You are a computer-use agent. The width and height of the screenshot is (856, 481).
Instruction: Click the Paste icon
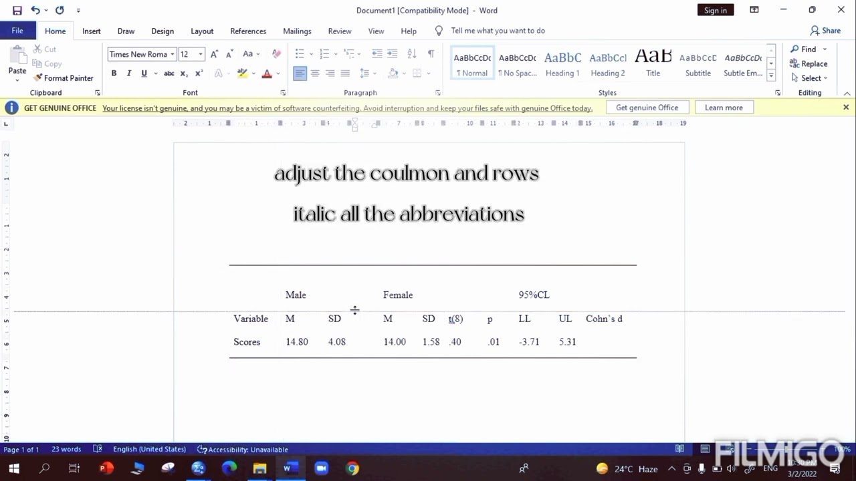(17, 55)
